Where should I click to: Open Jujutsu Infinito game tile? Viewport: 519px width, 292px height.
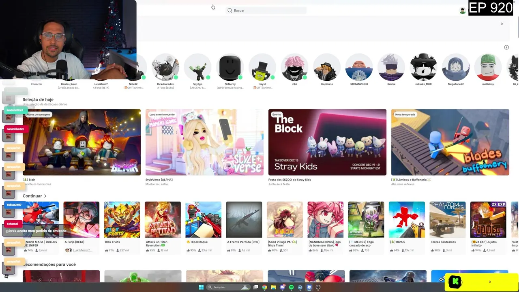point(488,219)
